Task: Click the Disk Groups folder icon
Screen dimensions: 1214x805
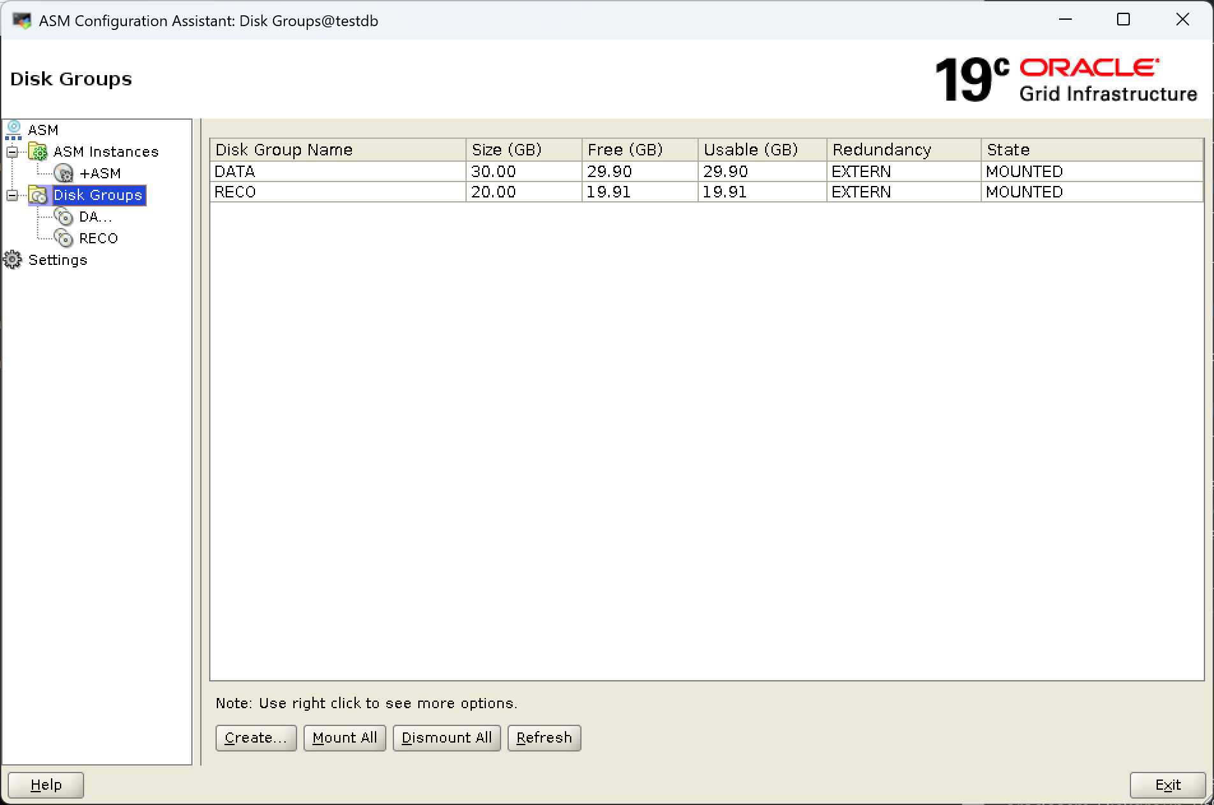Action: tap(39, 195)
